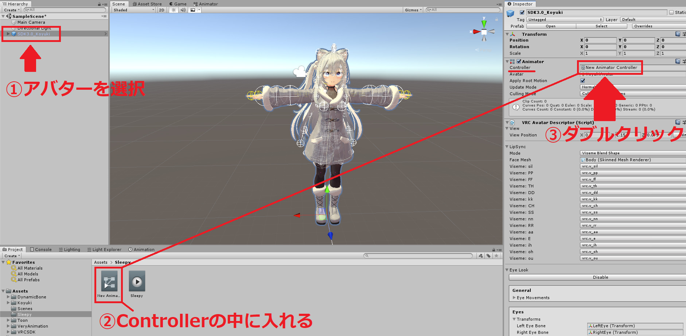
Task: Toggle scene lighting icon in Scene toolbar
Action: pos(174,10)
